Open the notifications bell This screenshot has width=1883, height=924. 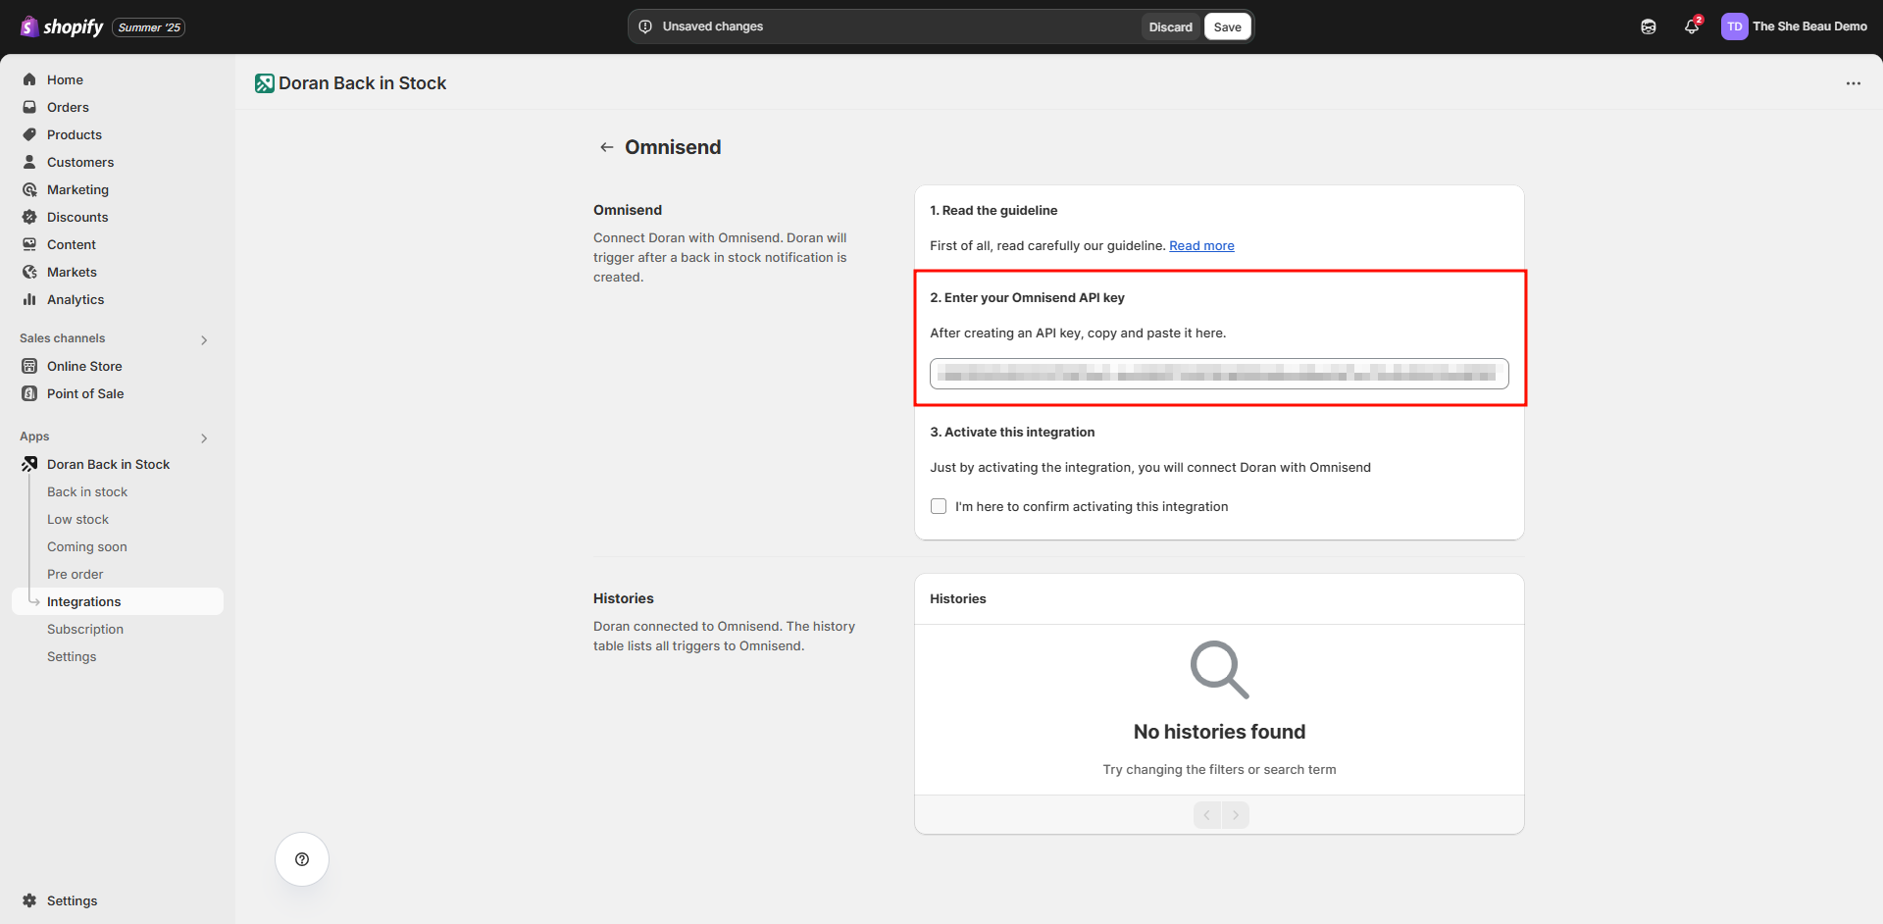(x=1692, y=26)
